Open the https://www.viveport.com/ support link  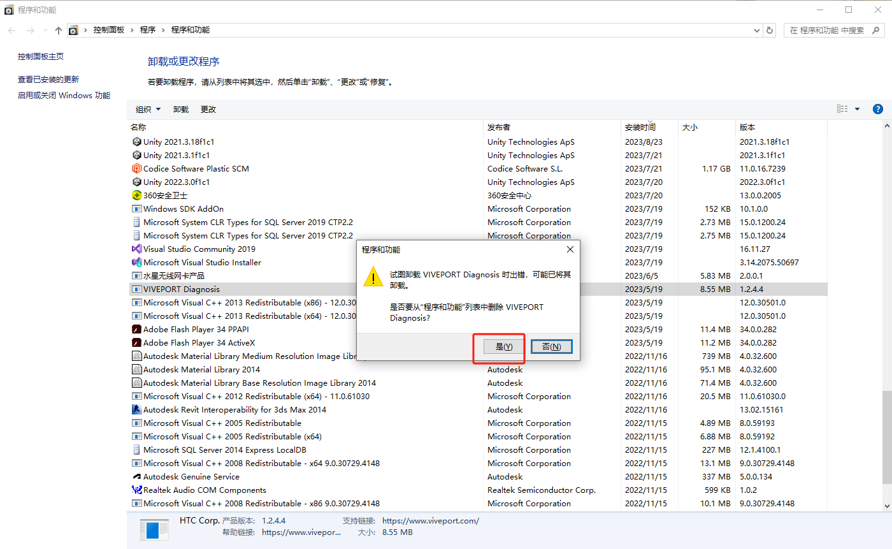(x=431, y=520)
